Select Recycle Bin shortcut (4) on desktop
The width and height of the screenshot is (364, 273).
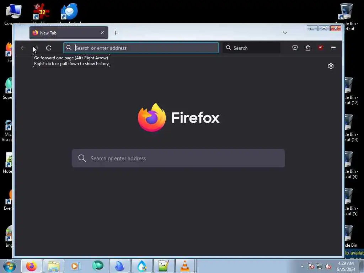(x=351, y=165)
